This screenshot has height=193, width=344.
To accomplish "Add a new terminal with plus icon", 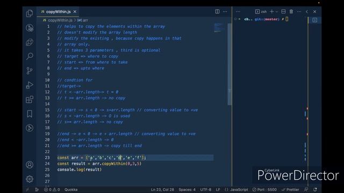I will [x=271, y=11].
